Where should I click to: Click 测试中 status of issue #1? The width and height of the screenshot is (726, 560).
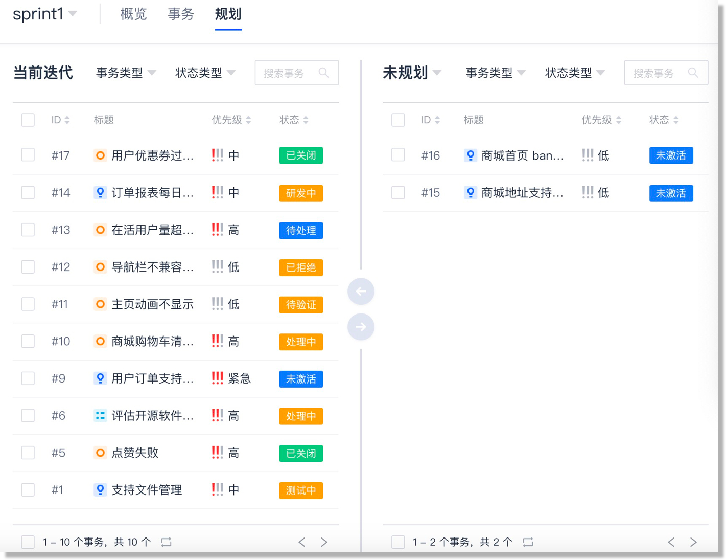301,490
